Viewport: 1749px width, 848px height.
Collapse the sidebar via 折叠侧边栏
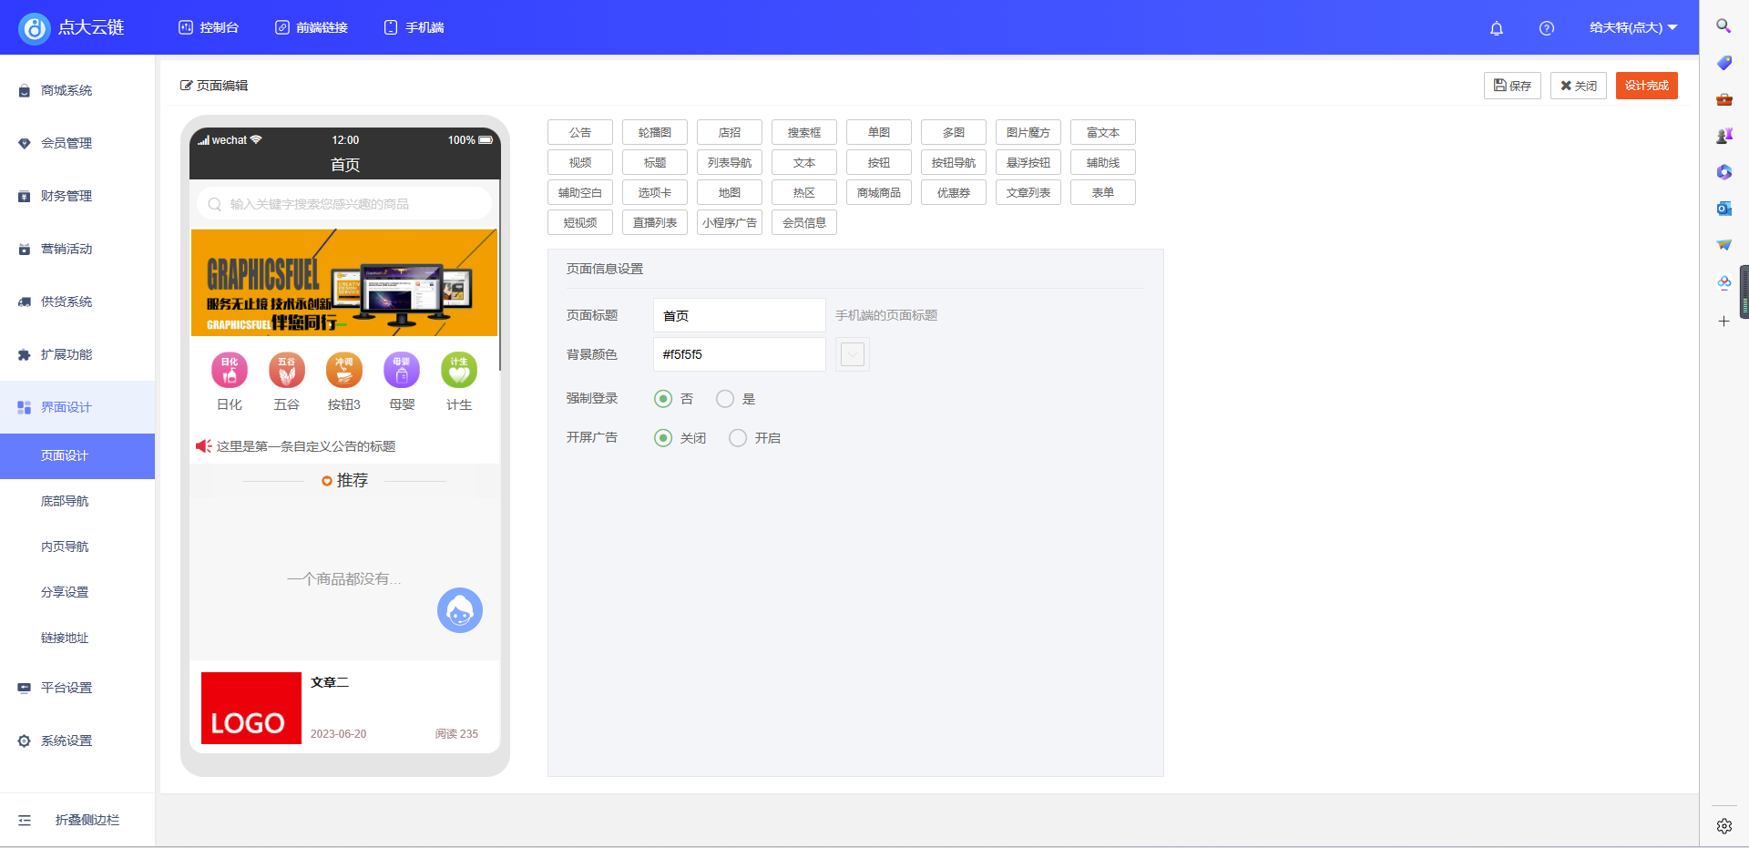(x=78, y=820)
